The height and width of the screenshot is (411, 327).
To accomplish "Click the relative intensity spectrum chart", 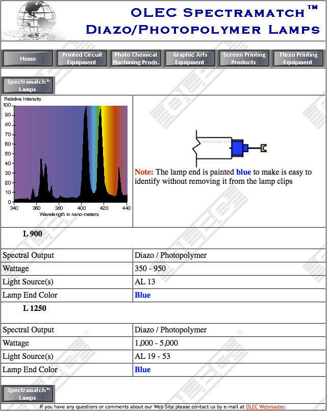I will (x=67, y=157).
